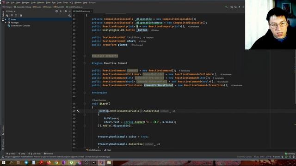Click the preview icon in Explorer toolbar

pyautogui.click(x=21, y=16)
